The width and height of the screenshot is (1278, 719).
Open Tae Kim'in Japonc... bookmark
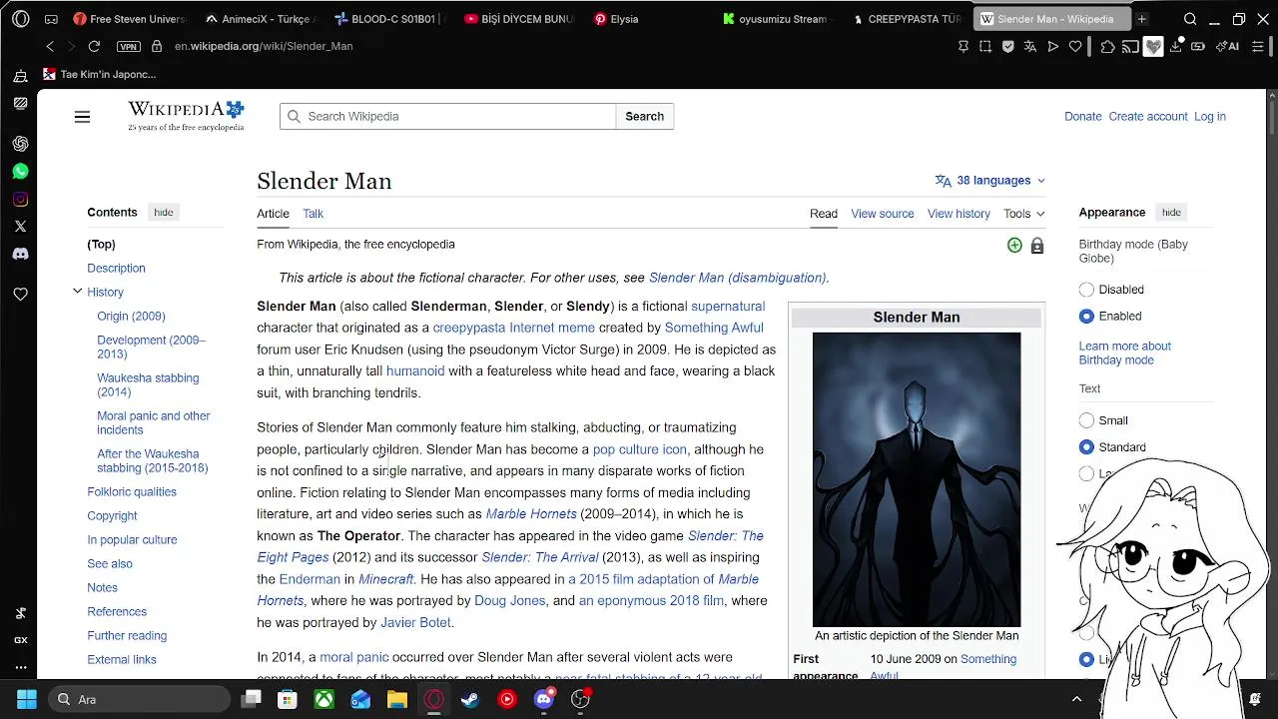(x=99, y=74)
